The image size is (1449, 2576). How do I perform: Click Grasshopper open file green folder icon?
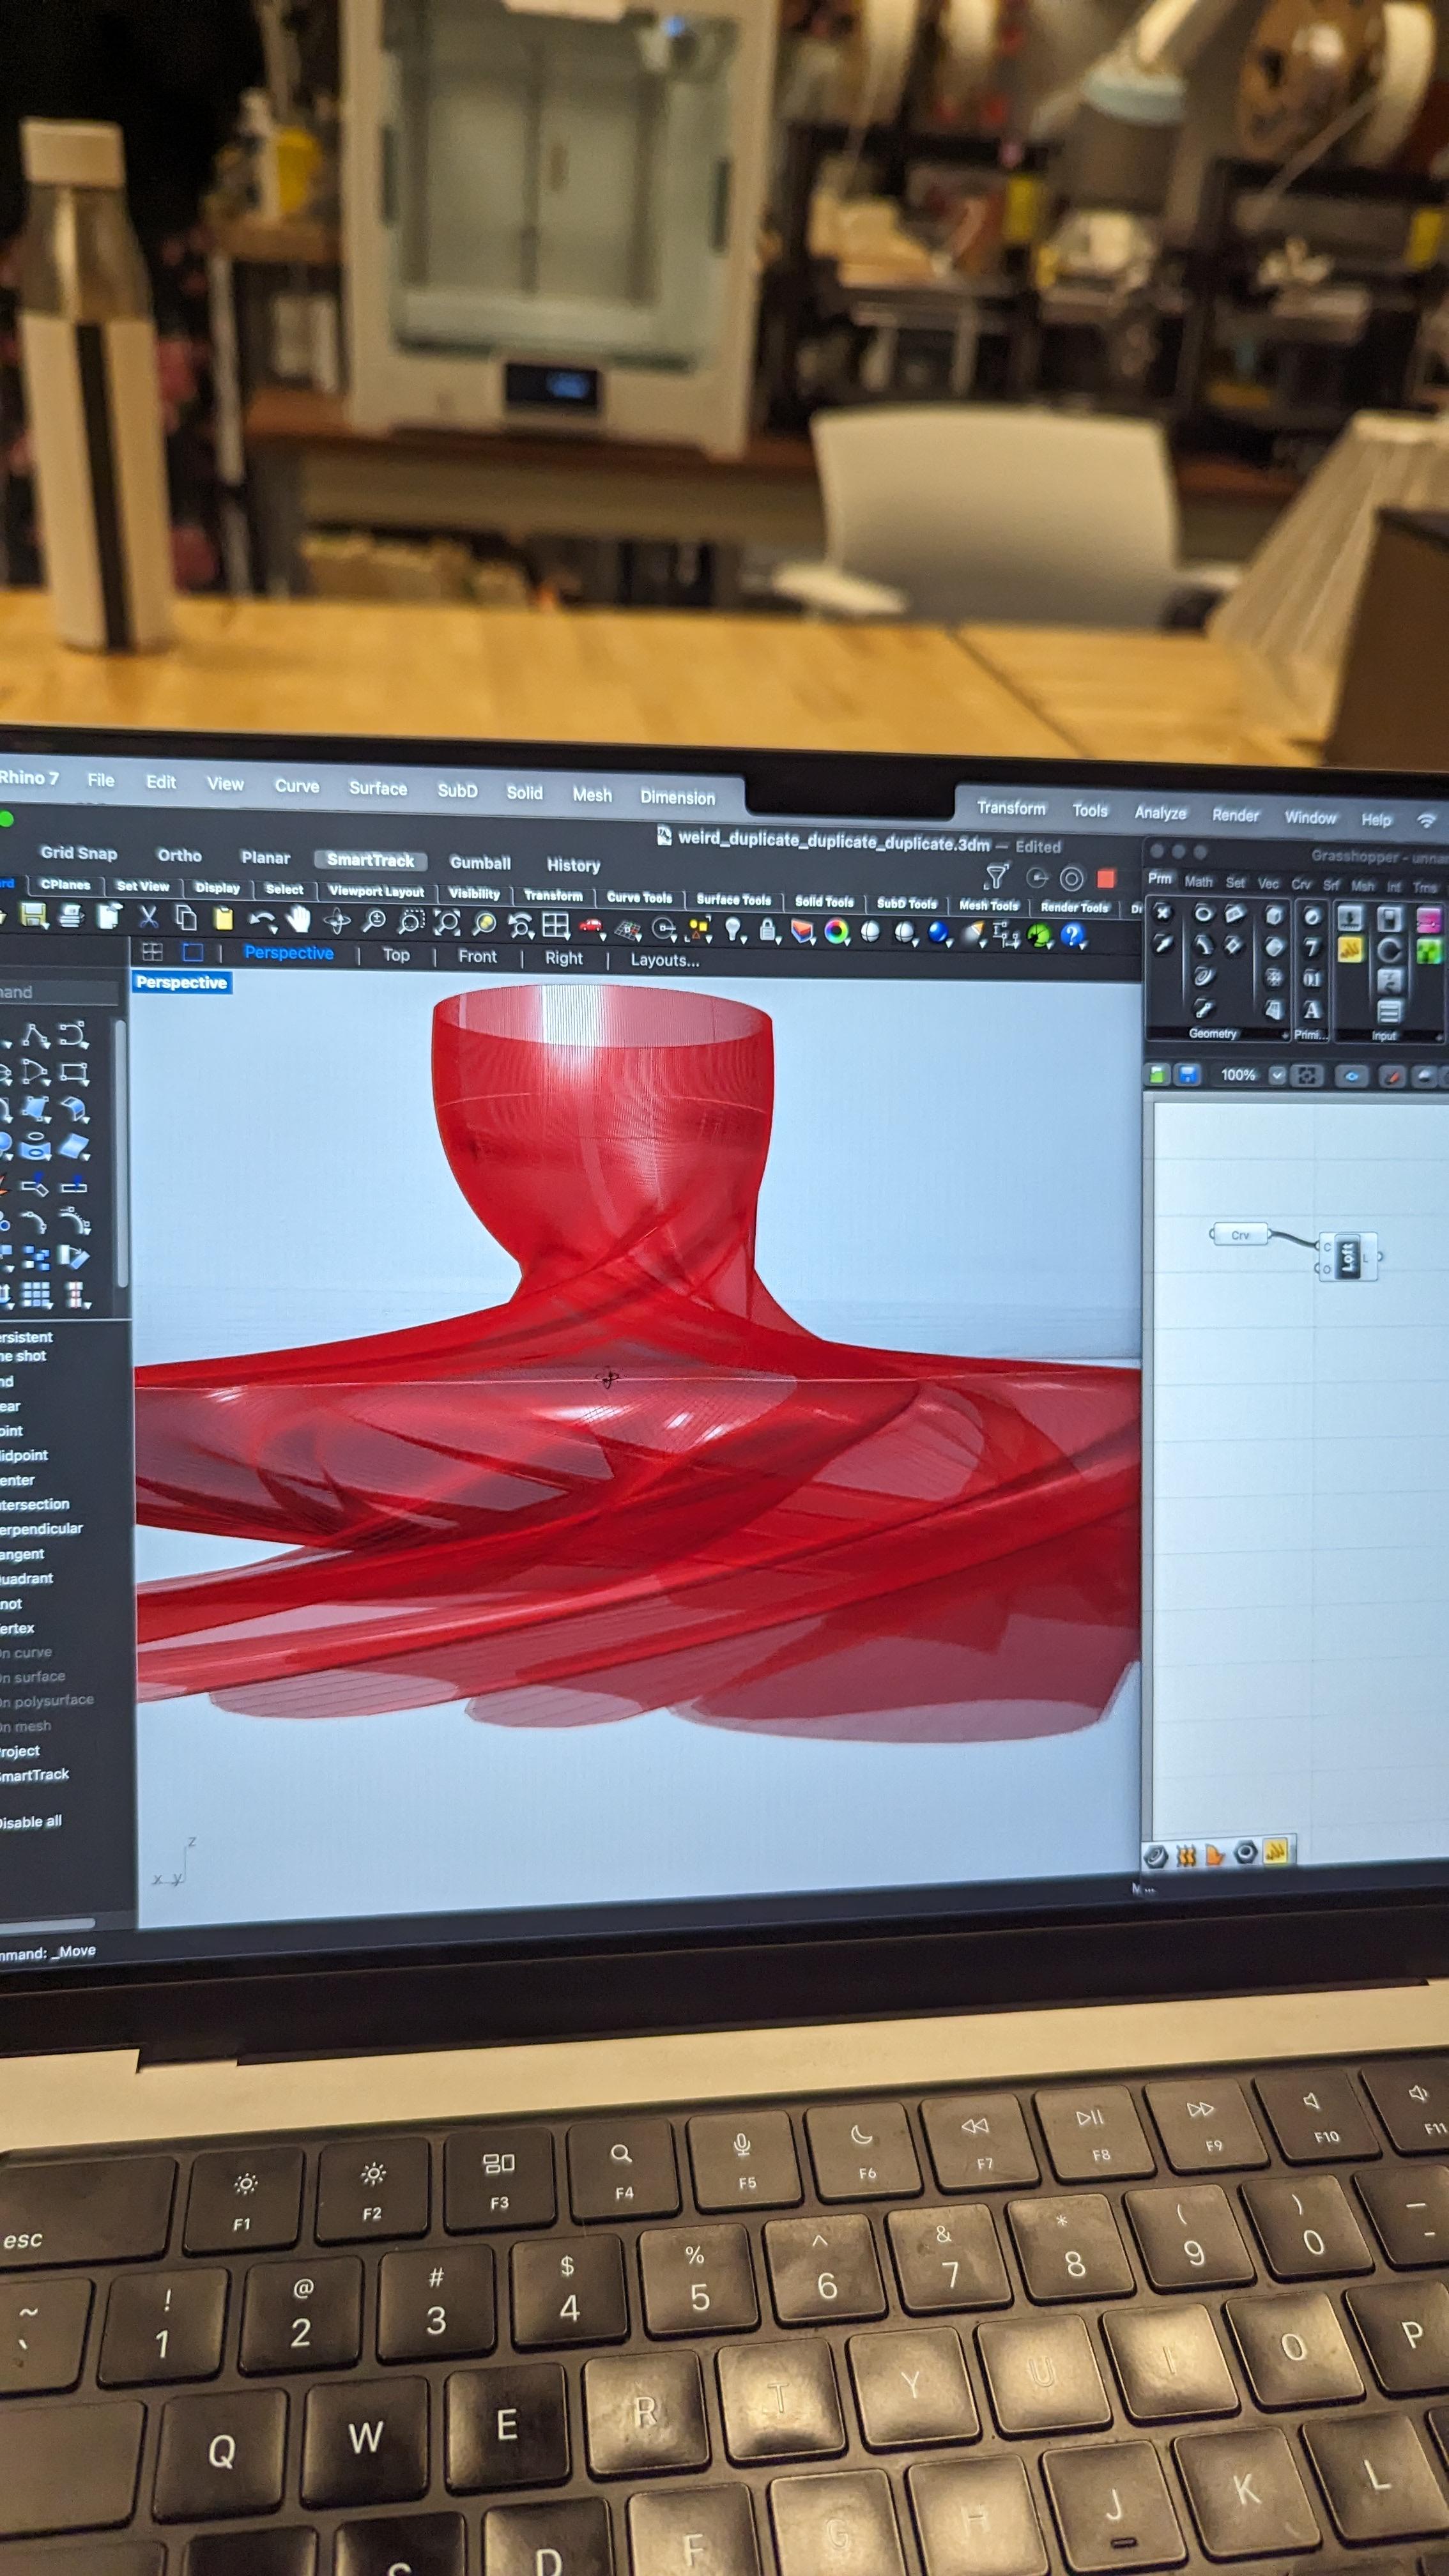[1157, 1075]
